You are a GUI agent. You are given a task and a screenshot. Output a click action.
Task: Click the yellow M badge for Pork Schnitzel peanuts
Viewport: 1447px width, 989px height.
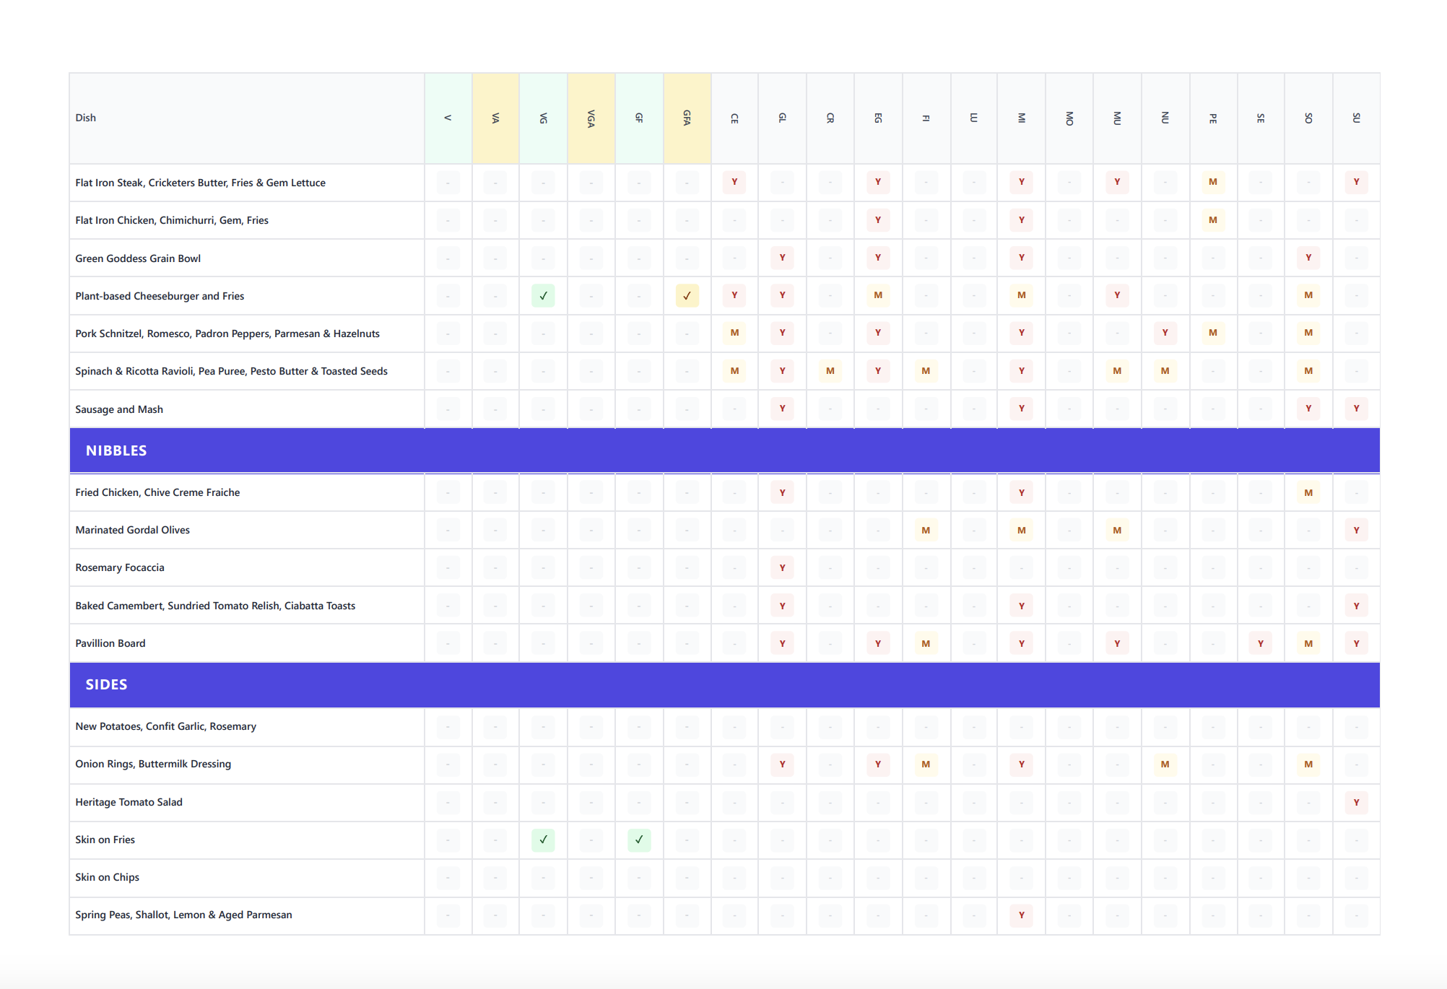pyautogui.click(x=1213, y=334)
